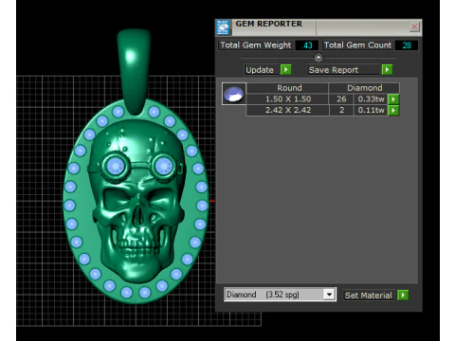455x341 pixels.
Task: Select the skull's right goggle gem
Action: (163, 167)
